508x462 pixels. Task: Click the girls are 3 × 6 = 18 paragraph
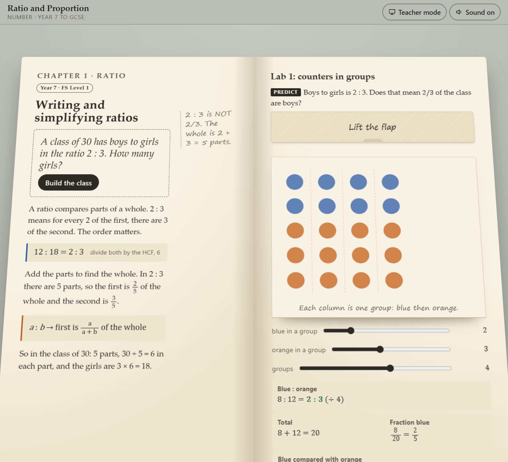tap(91, 360)
